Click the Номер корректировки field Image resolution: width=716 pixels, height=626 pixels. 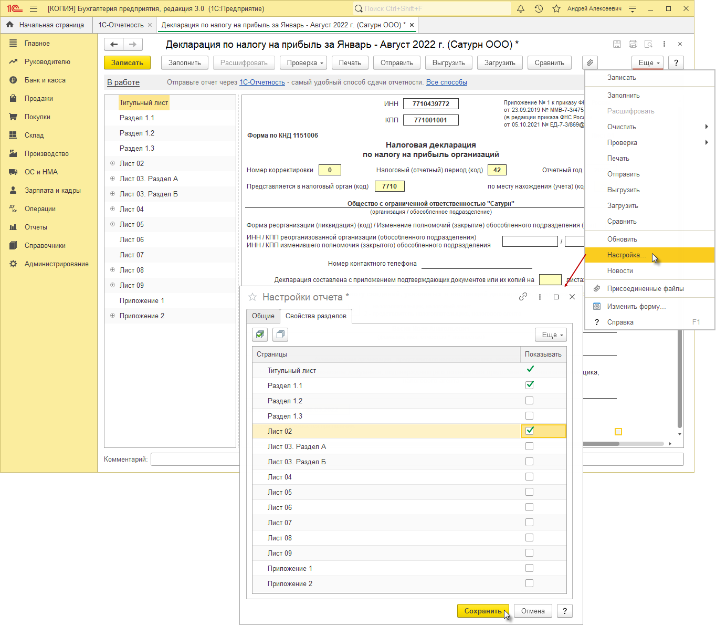[330, 170]
